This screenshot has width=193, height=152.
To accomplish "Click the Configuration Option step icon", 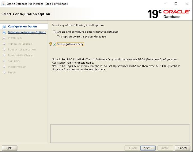I will [x=4, y=27].
